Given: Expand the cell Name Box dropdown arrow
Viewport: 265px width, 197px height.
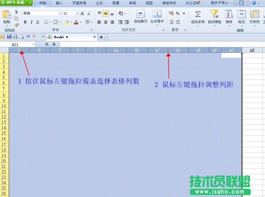Looking at the screenshot, I should (33, 45).
